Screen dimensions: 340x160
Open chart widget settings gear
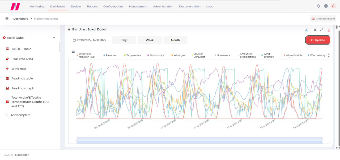pos(315,30)
